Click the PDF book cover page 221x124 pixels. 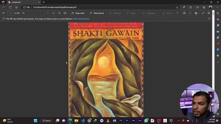[106, 70]
